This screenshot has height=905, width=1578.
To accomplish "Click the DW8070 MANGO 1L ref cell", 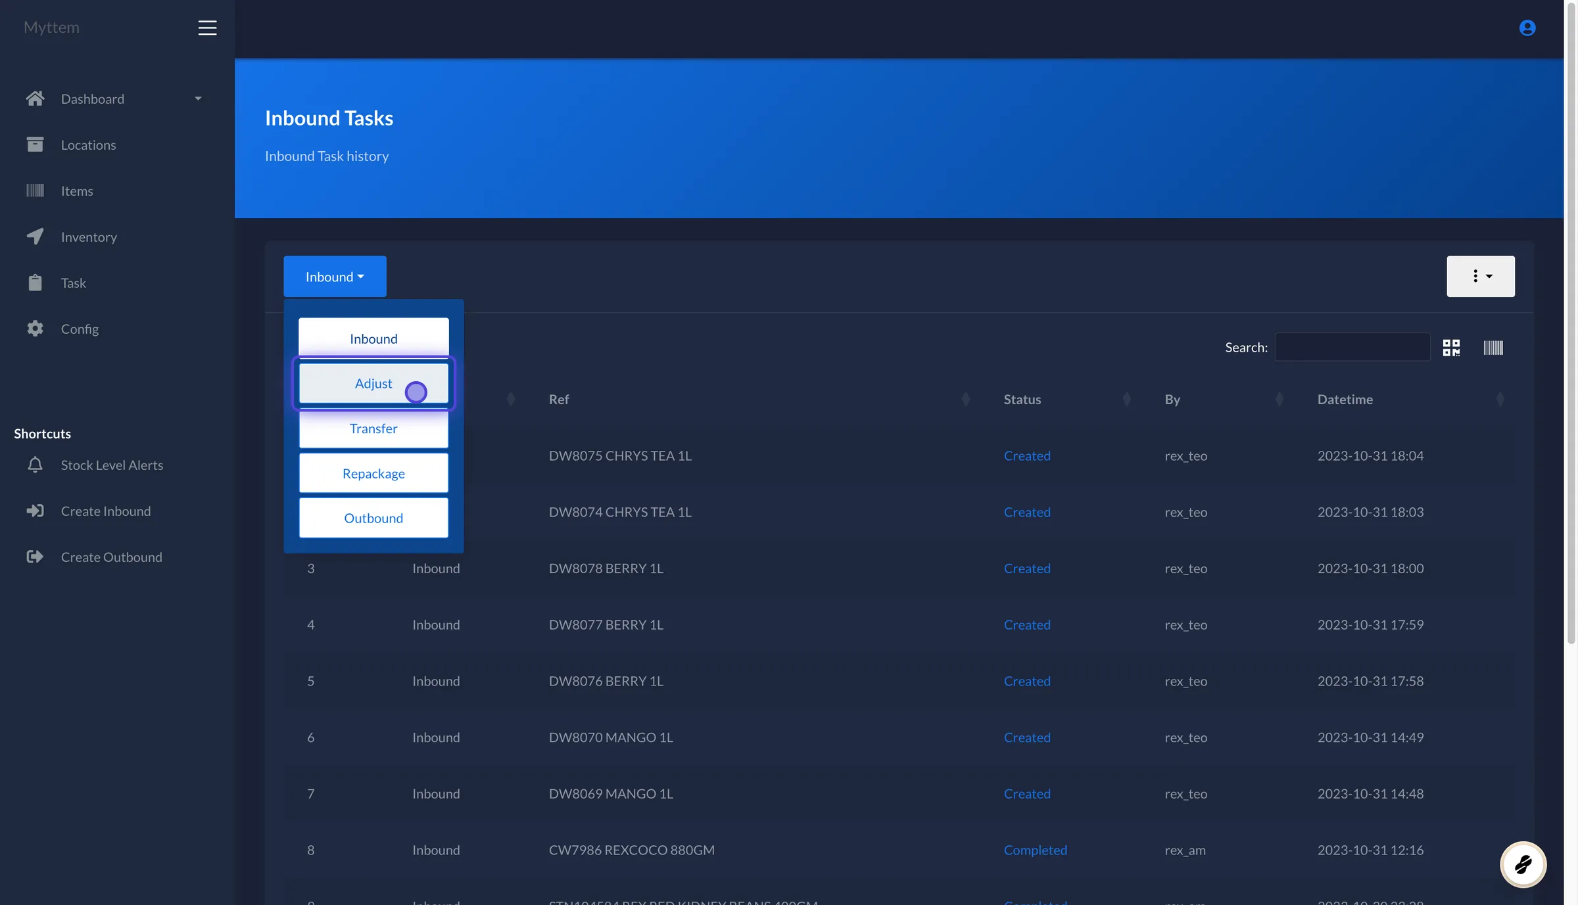I will pos(611,737).
